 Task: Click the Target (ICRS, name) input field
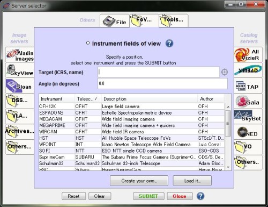point(159,72)
